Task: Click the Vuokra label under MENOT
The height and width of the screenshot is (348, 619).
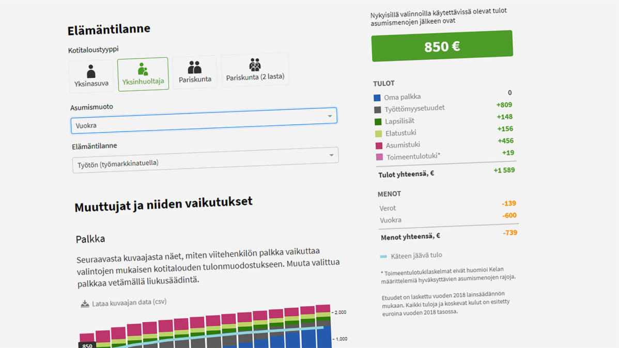Action: point(391,220)
